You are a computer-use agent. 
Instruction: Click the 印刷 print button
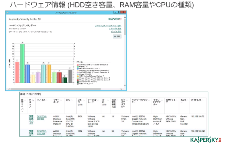pos(117,37)
